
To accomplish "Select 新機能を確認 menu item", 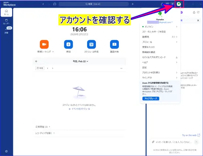I will (160, 52).
